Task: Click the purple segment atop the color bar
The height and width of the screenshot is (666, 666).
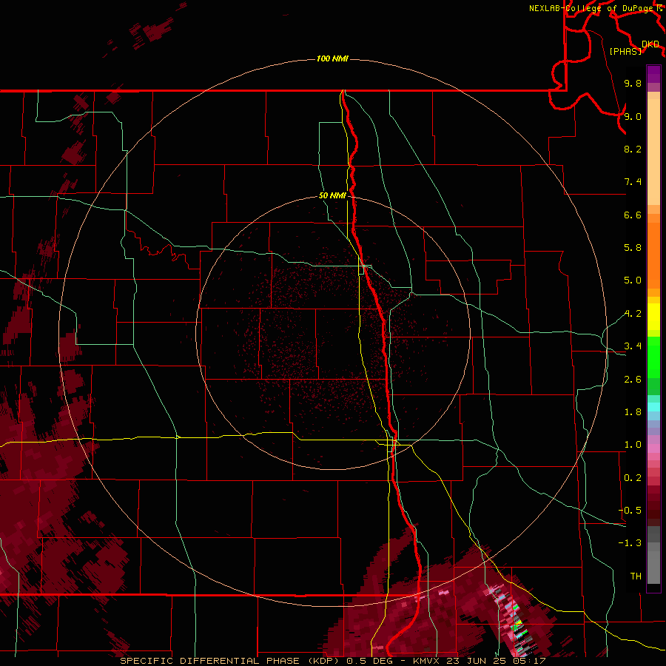Action: (x=653, y=74)
